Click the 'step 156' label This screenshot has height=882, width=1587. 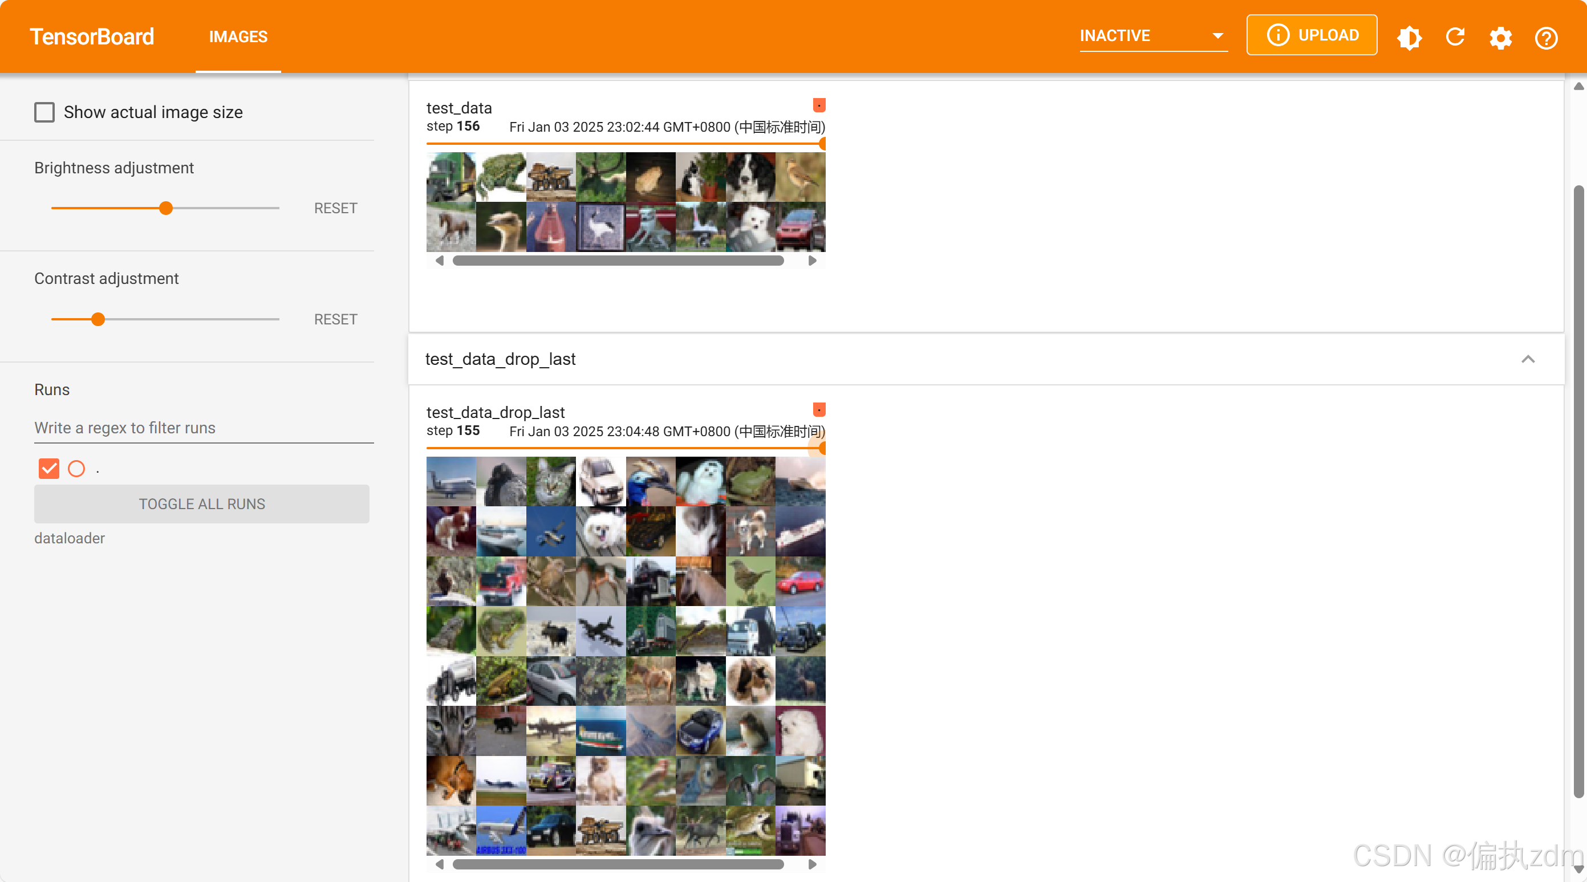point(453,126)
